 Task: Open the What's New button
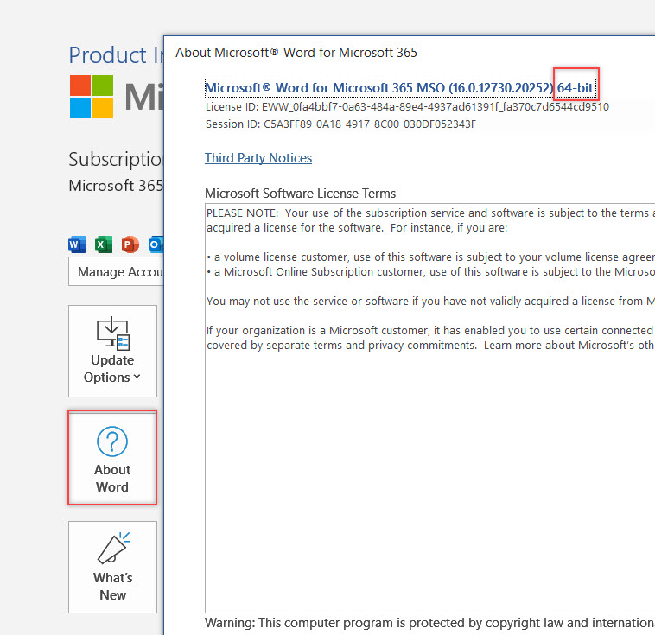click(x=112, y=567)
